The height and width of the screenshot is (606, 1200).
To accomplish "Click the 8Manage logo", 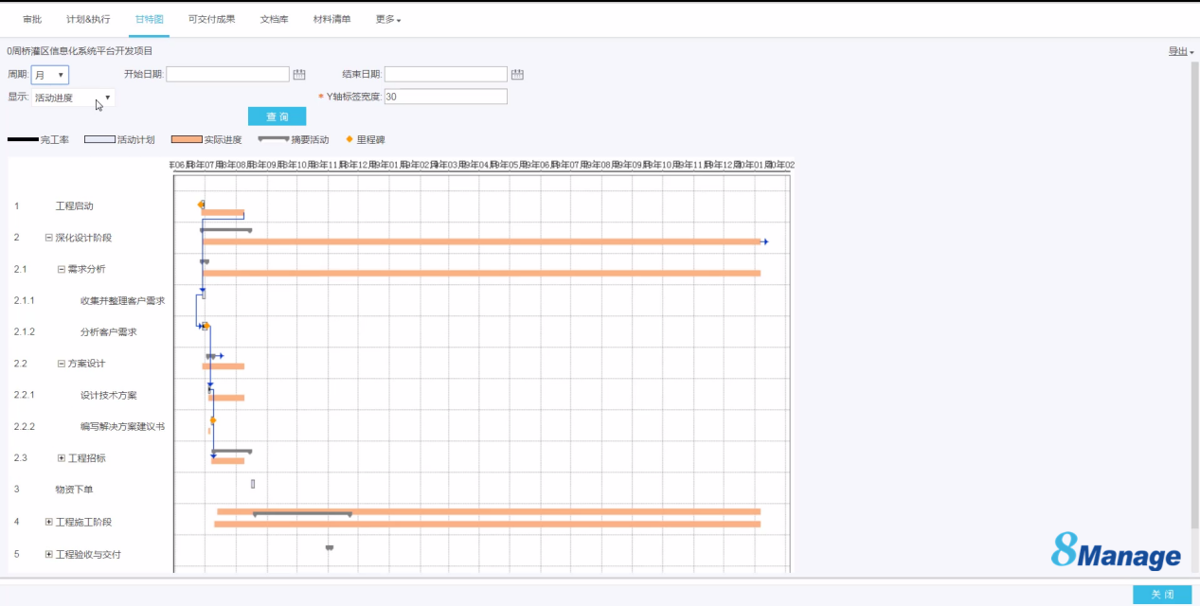I will tap(1116, 551).
